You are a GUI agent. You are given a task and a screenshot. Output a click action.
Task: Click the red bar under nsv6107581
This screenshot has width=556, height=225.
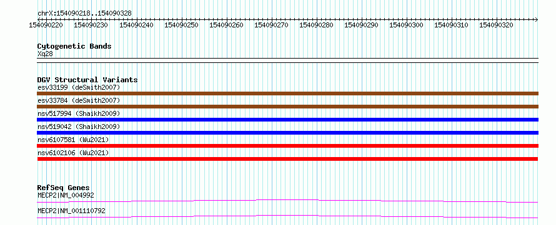[287, 146]
